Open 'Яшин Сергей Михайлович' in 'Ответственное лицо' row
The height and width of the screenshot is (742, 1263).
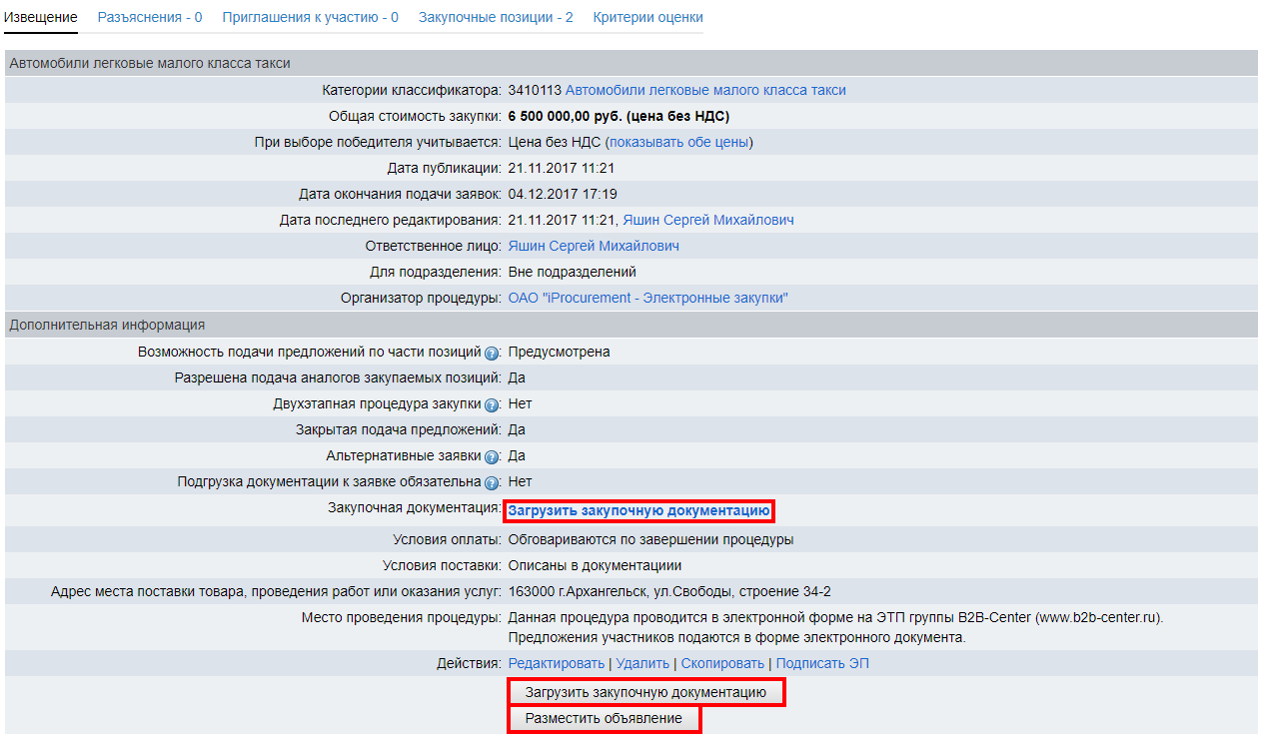594,246
